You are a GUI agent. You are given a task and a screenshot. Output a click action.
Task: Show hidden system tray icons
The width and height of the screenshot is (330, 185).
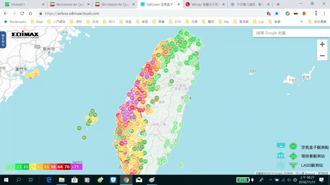pos(271,180)
